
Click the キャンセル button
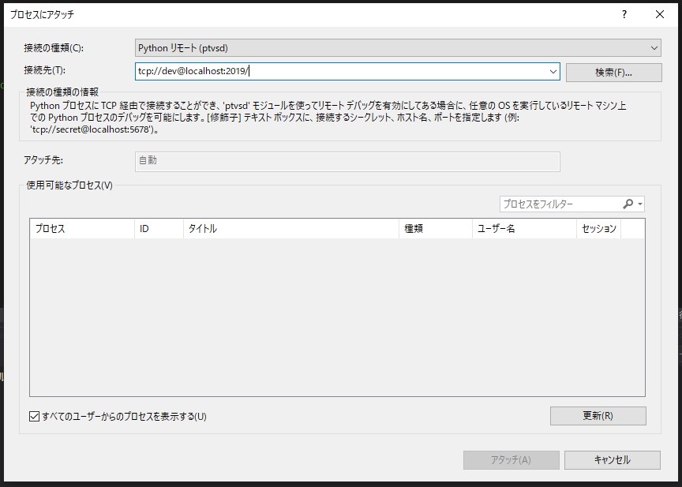(x=613, y=460)
